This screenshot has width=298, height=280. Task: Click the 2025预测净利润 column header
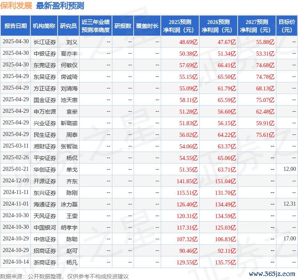[x=180, y=26]
